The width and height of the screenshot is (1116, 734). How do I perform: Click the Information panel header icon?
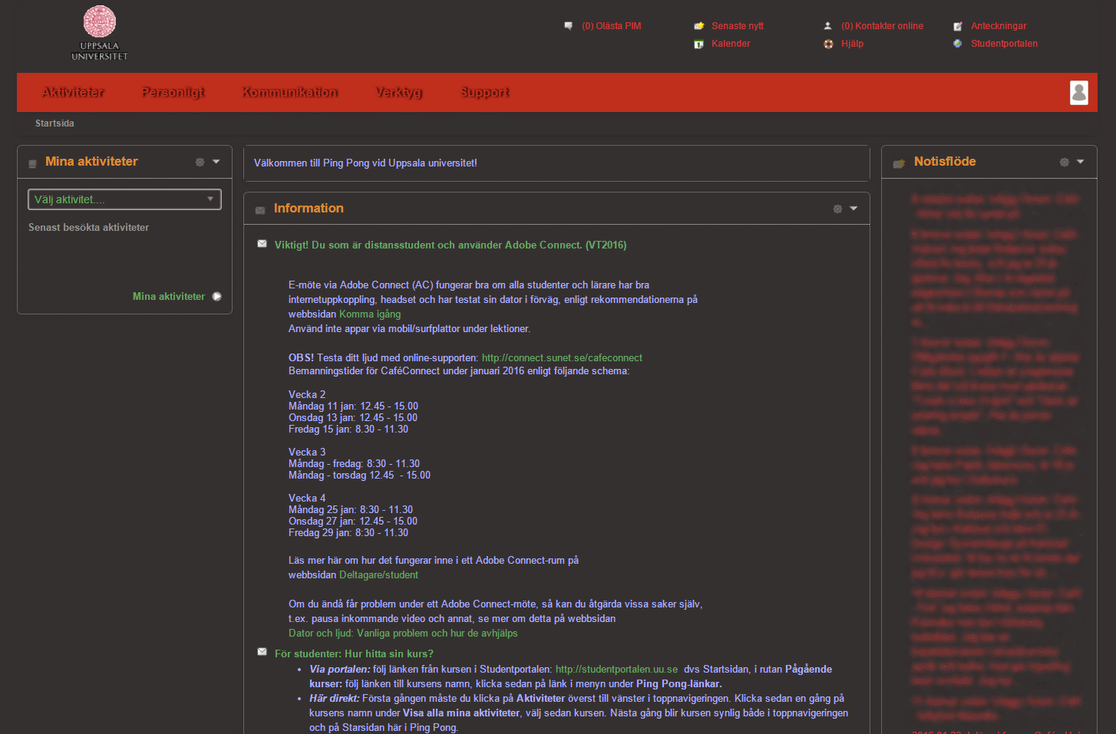point(260,209)
